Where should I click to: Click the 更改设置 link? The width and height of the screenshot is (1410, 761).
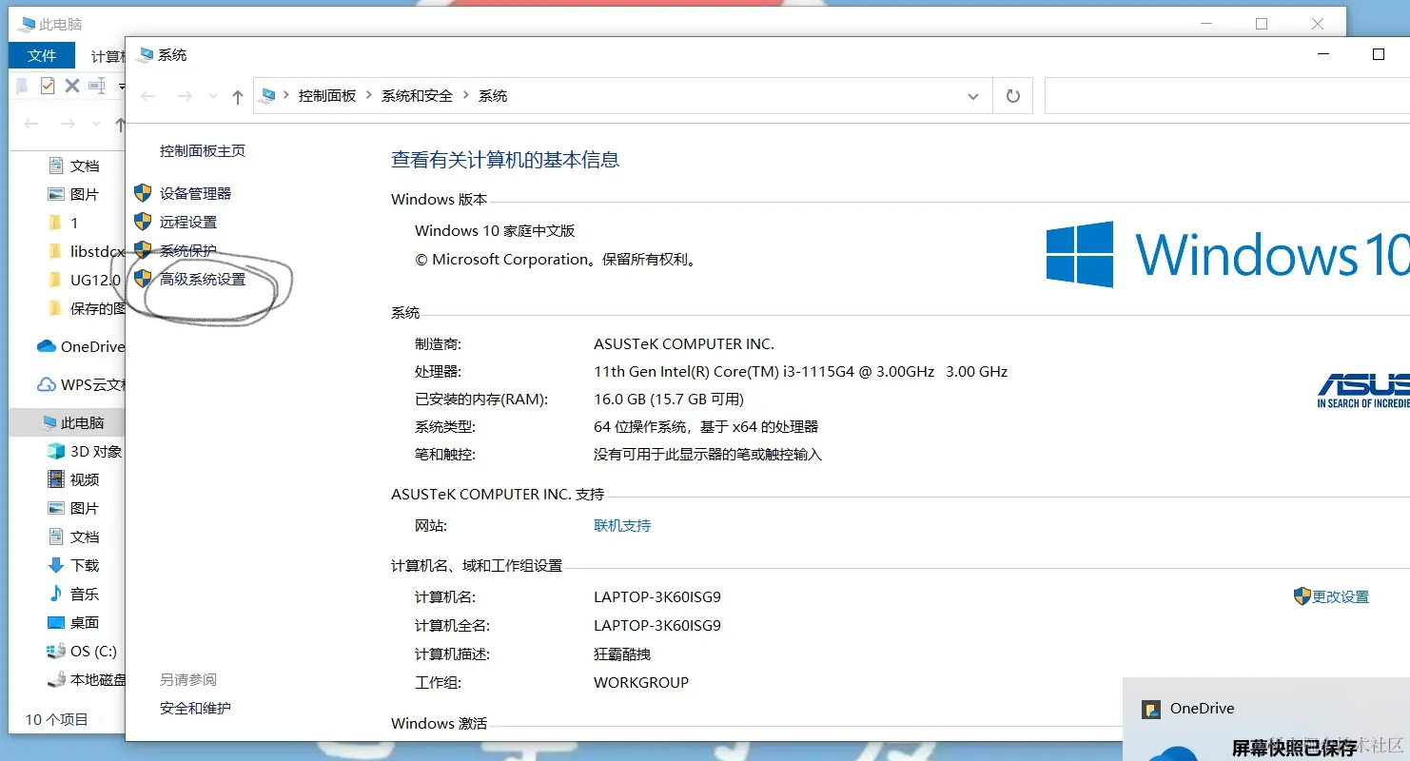point(1341,596)
